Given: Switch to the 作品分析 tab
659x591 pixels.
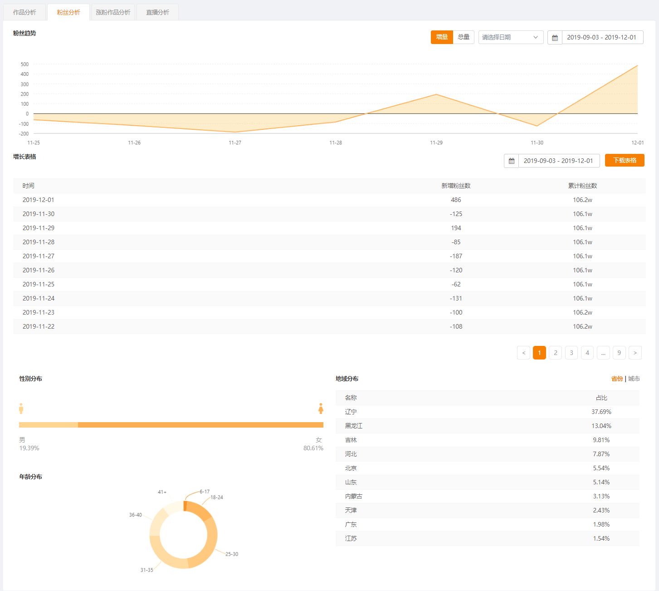Looking at the screenshot, I should click(x=24, y=12).
